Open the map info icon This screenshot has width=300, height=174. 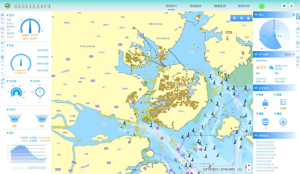248,18
